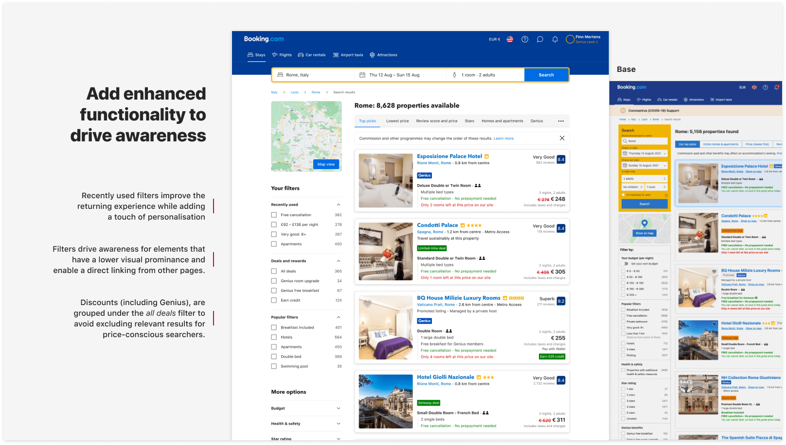786x445 pixels.
Task: Click the US flag language icon
Action: click(x=510, y=39)
